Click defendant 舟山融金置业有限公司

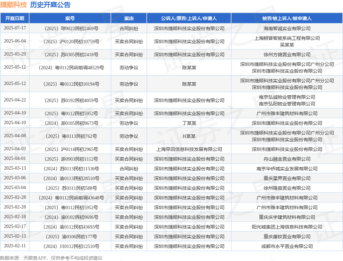click(x=287, y=159)
